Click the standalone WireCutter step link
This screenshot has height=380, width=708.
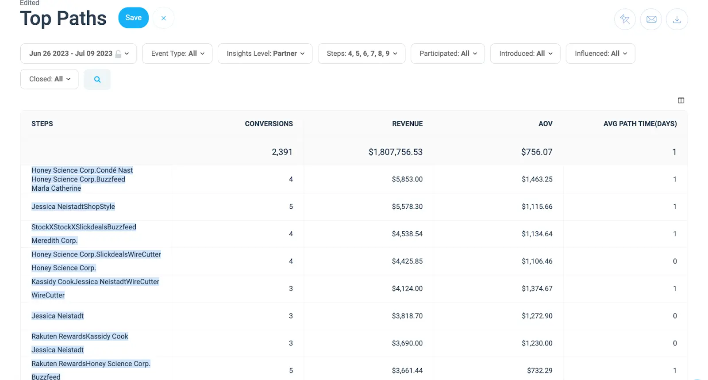point(48,295)
